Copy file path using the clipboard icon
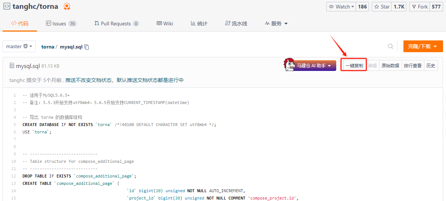Image resolution: width=446 pixels, height=201 pixels. pyautogui.click(x=87, y=47)
